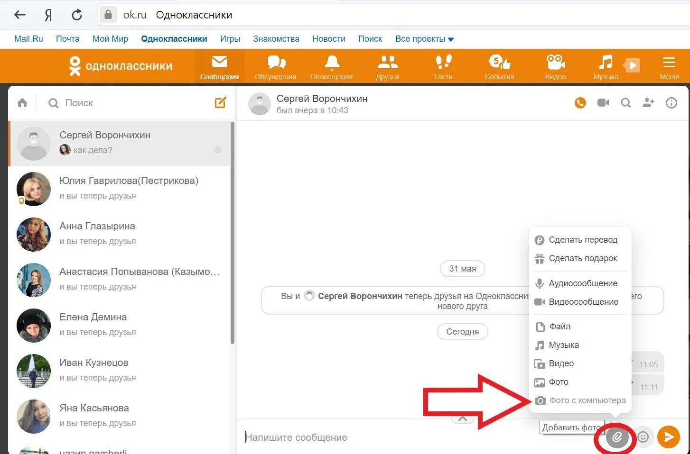Screen dimensions: 690x454
Task: Click Сергей Ворончихин's avatar in the chat header
Action: click(x=260, y=103)
